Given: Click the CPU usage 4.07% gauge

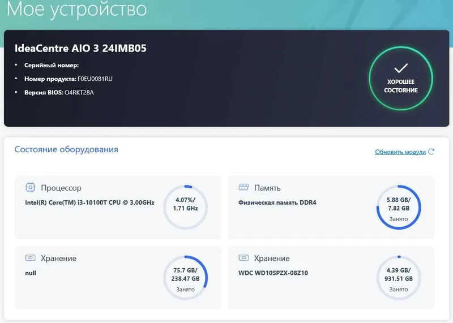Looking at the screenshot, I should click(186, 207).
